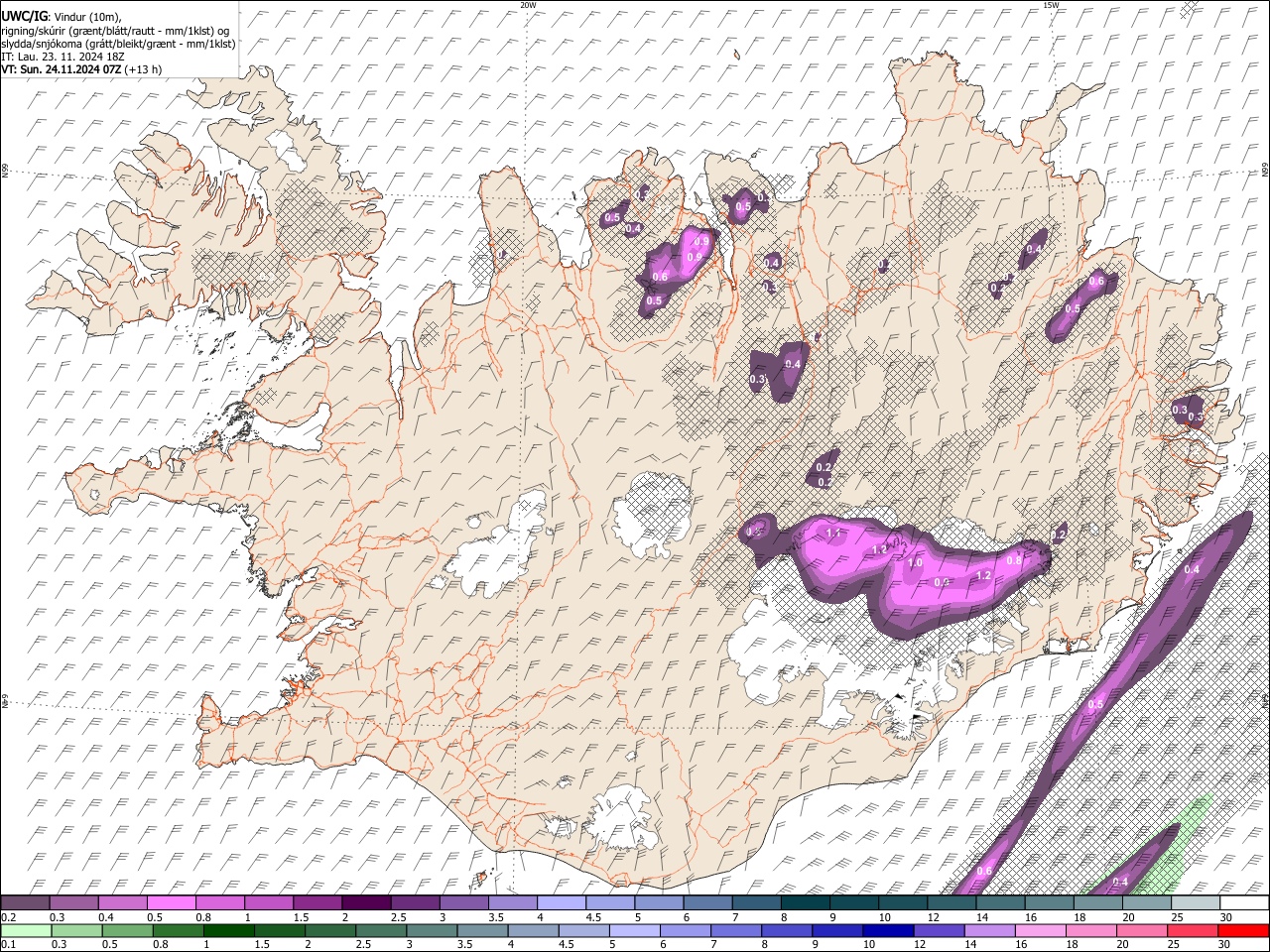Viewport: 1270px width, 952px height.
Task: Pick the darkest purple swatch labeled 2 in upper legend
Action: pos(365,902)
